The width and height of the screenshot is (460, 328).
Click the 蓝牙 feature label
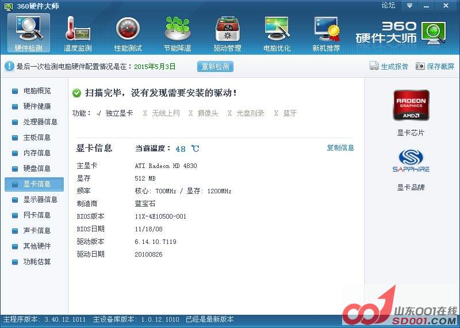tap(290, 113)
